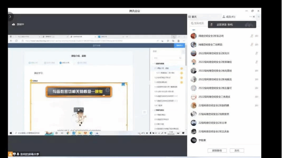The image size is (282, 158).
Task: Open the three-dot more options in members panel
Action: [x=251, y=17]
